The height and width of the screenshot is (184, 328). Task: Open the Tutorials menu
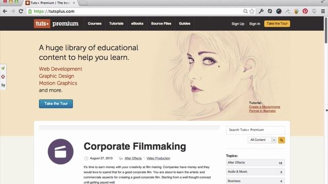pyautogui.click(x=116, y=24)
